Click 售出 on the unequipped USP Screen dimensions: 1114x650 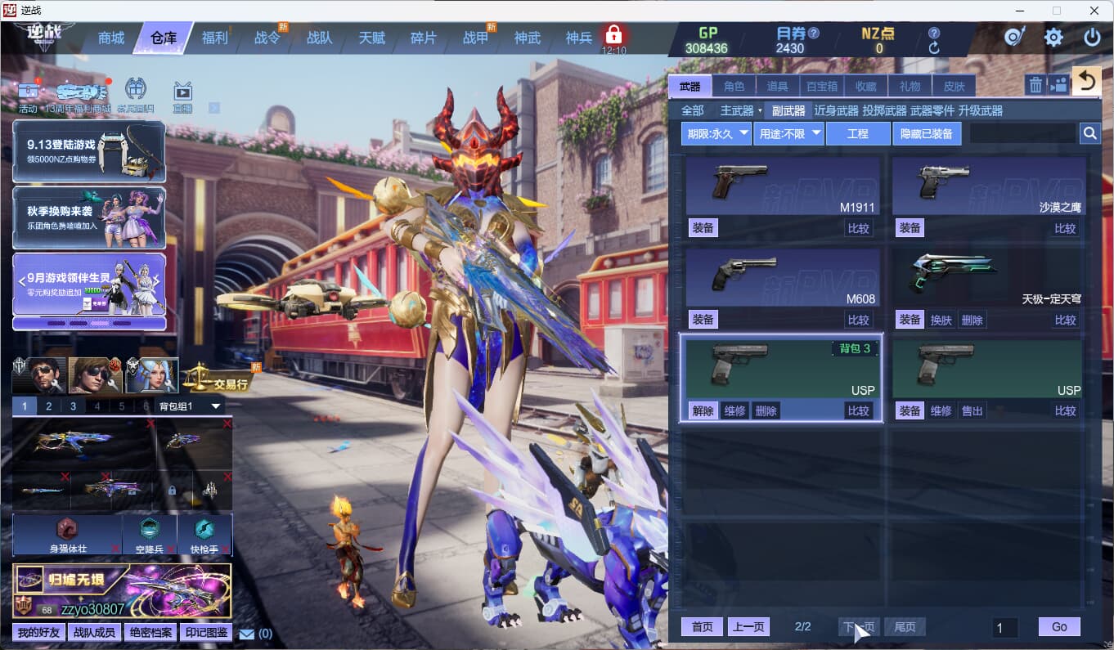coord(973,410)
